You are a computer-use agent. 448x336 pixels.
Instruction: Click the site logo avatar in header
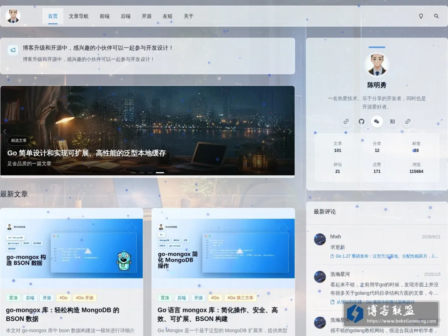click(x=13, y=16)
